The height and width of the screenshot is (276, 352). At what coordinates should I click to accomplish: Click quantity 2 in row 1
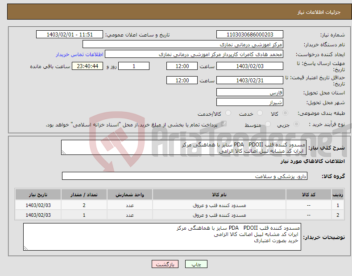[x=84, y=205]
